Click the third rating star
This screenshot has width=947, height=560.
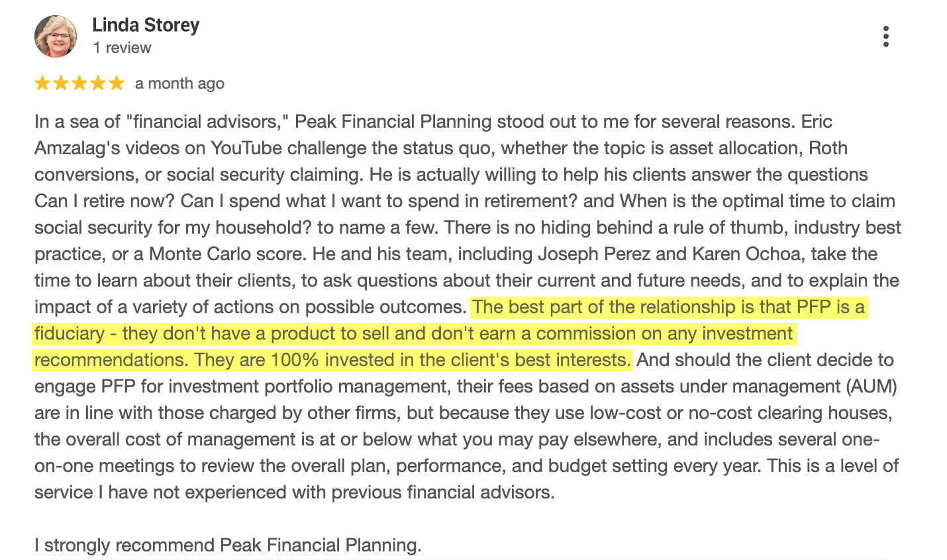pyautogui.click(x=79, y=83)
